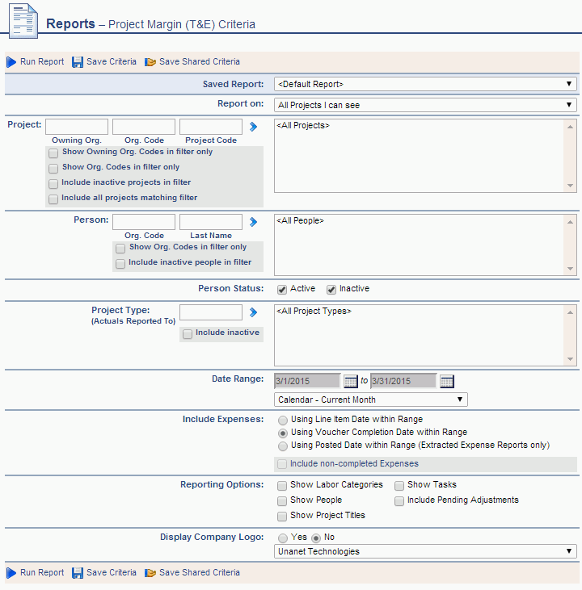582x590 pixels.
Task: Click the Save Shared Criteria folder icon at top
Action: point(150,62)
